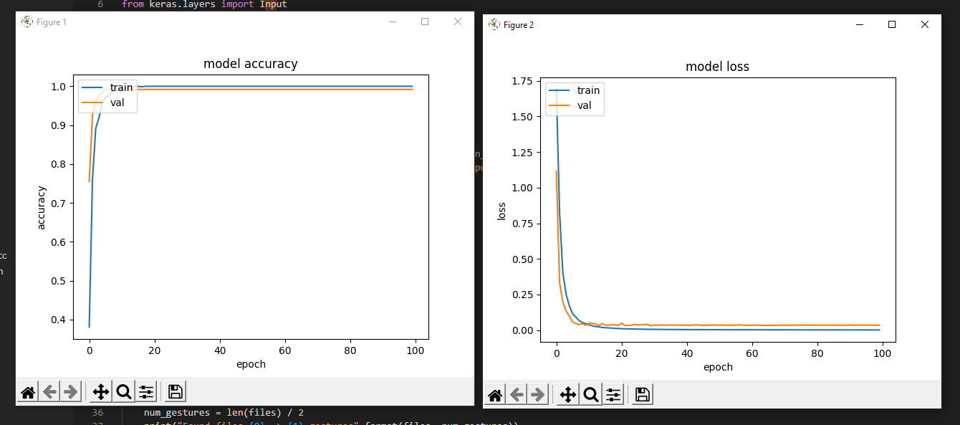Select Zoom magnifier in Figure 1 toolbar
The width and height of the screenshot is (960, 425).
coord(123,392)
